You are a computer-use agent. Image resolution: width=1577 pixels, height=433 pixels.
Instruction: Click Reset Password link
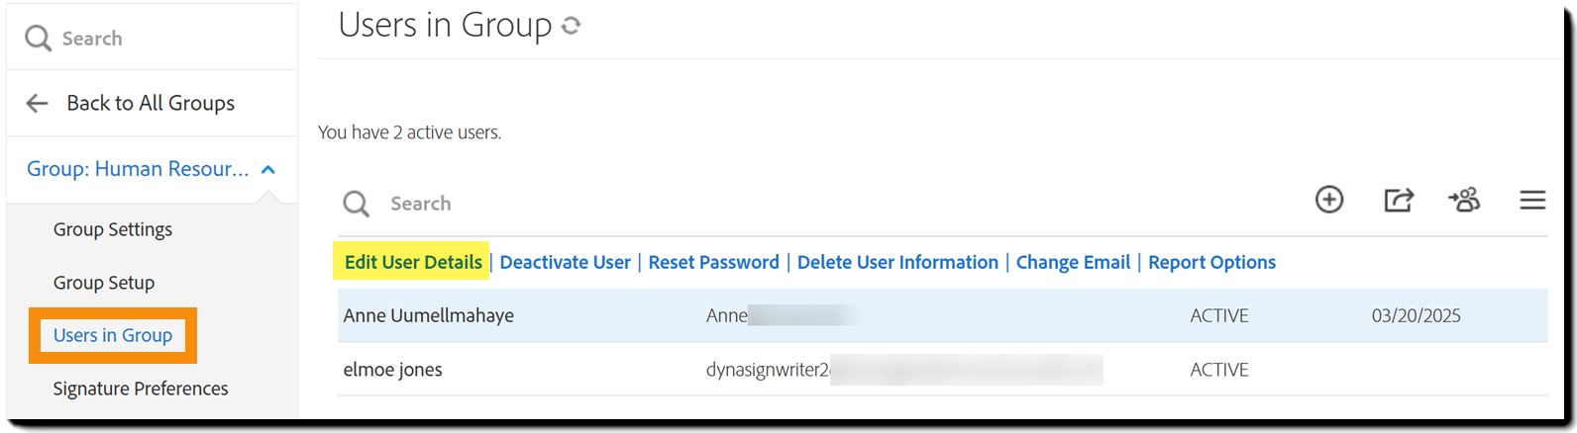pyautogui.click(x=713, y=262)
